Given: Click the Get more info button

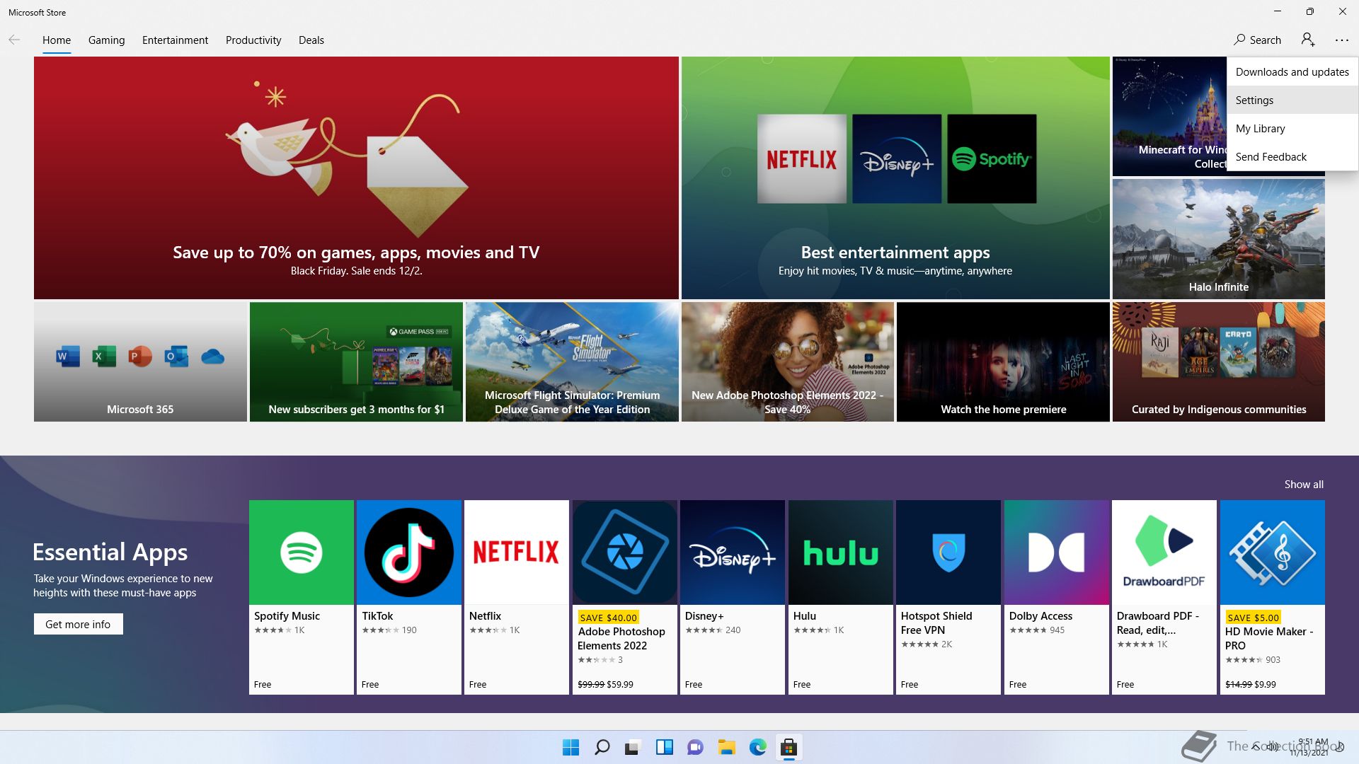Looking at the screenshot, I should pos(79,624).
